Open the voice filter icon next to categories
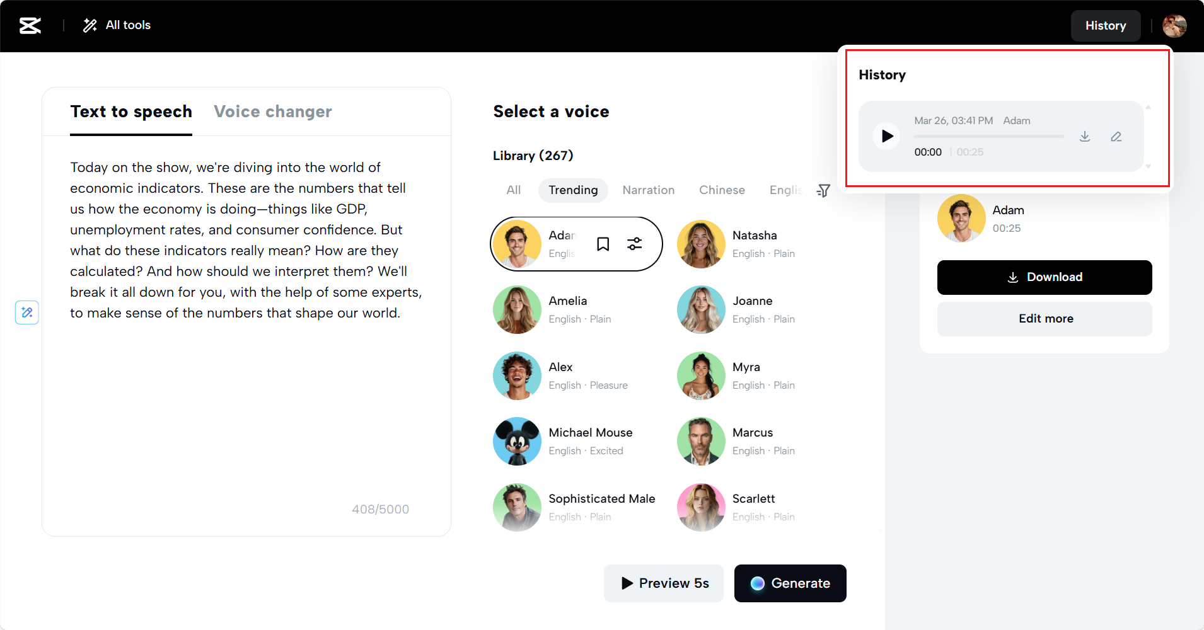Image resolution: width=1204 pixels, height=630 pixels. tap(823, 190)
